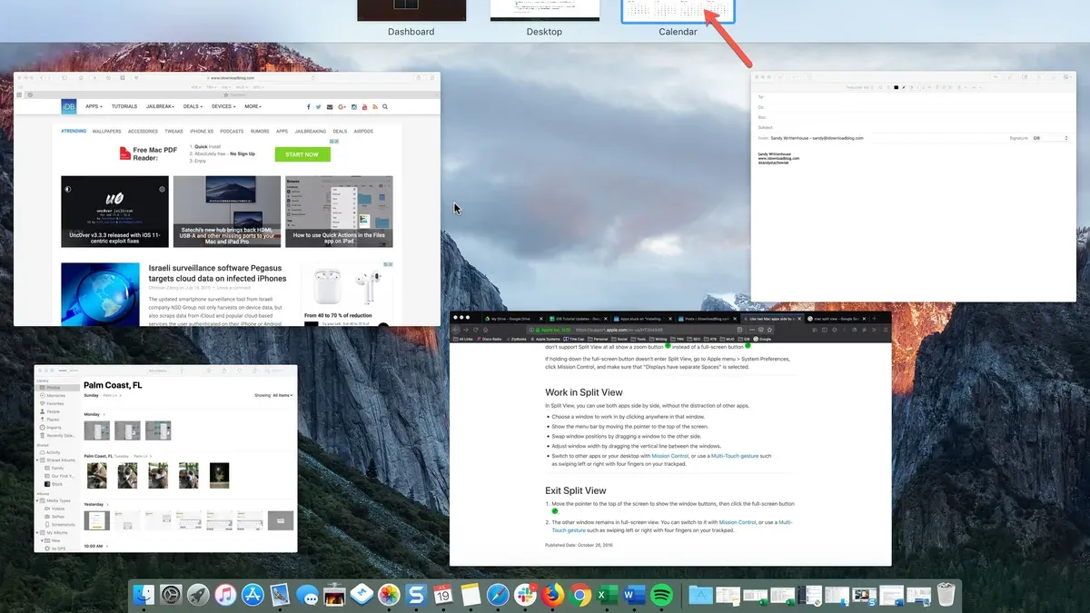
Task: Click the Subject field in Mail compose
Action: [x=913, y=128]
